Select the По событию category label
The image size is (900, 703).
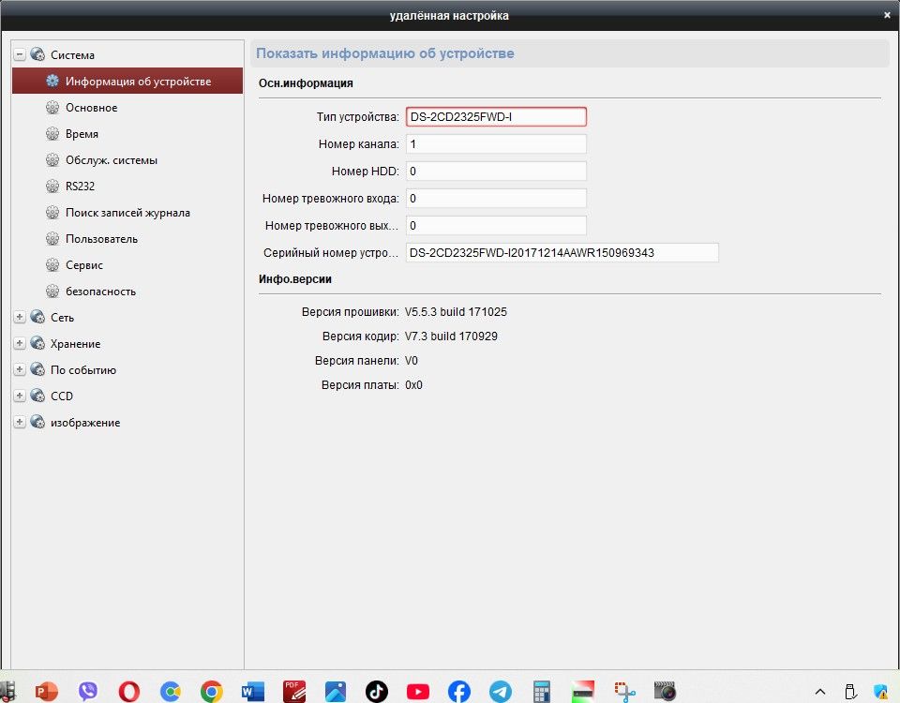click(x=83, y=370)
